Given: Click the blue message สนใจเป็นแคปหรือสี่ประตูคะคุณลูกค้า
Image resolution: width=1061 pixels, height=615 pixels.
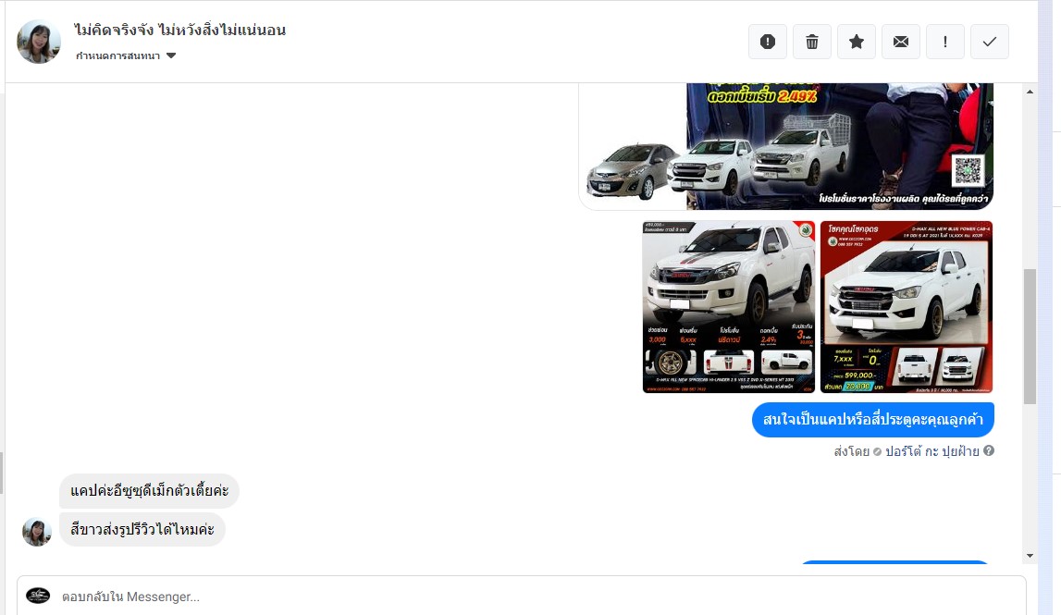Looking at the screenshot, I should [873, 420].
